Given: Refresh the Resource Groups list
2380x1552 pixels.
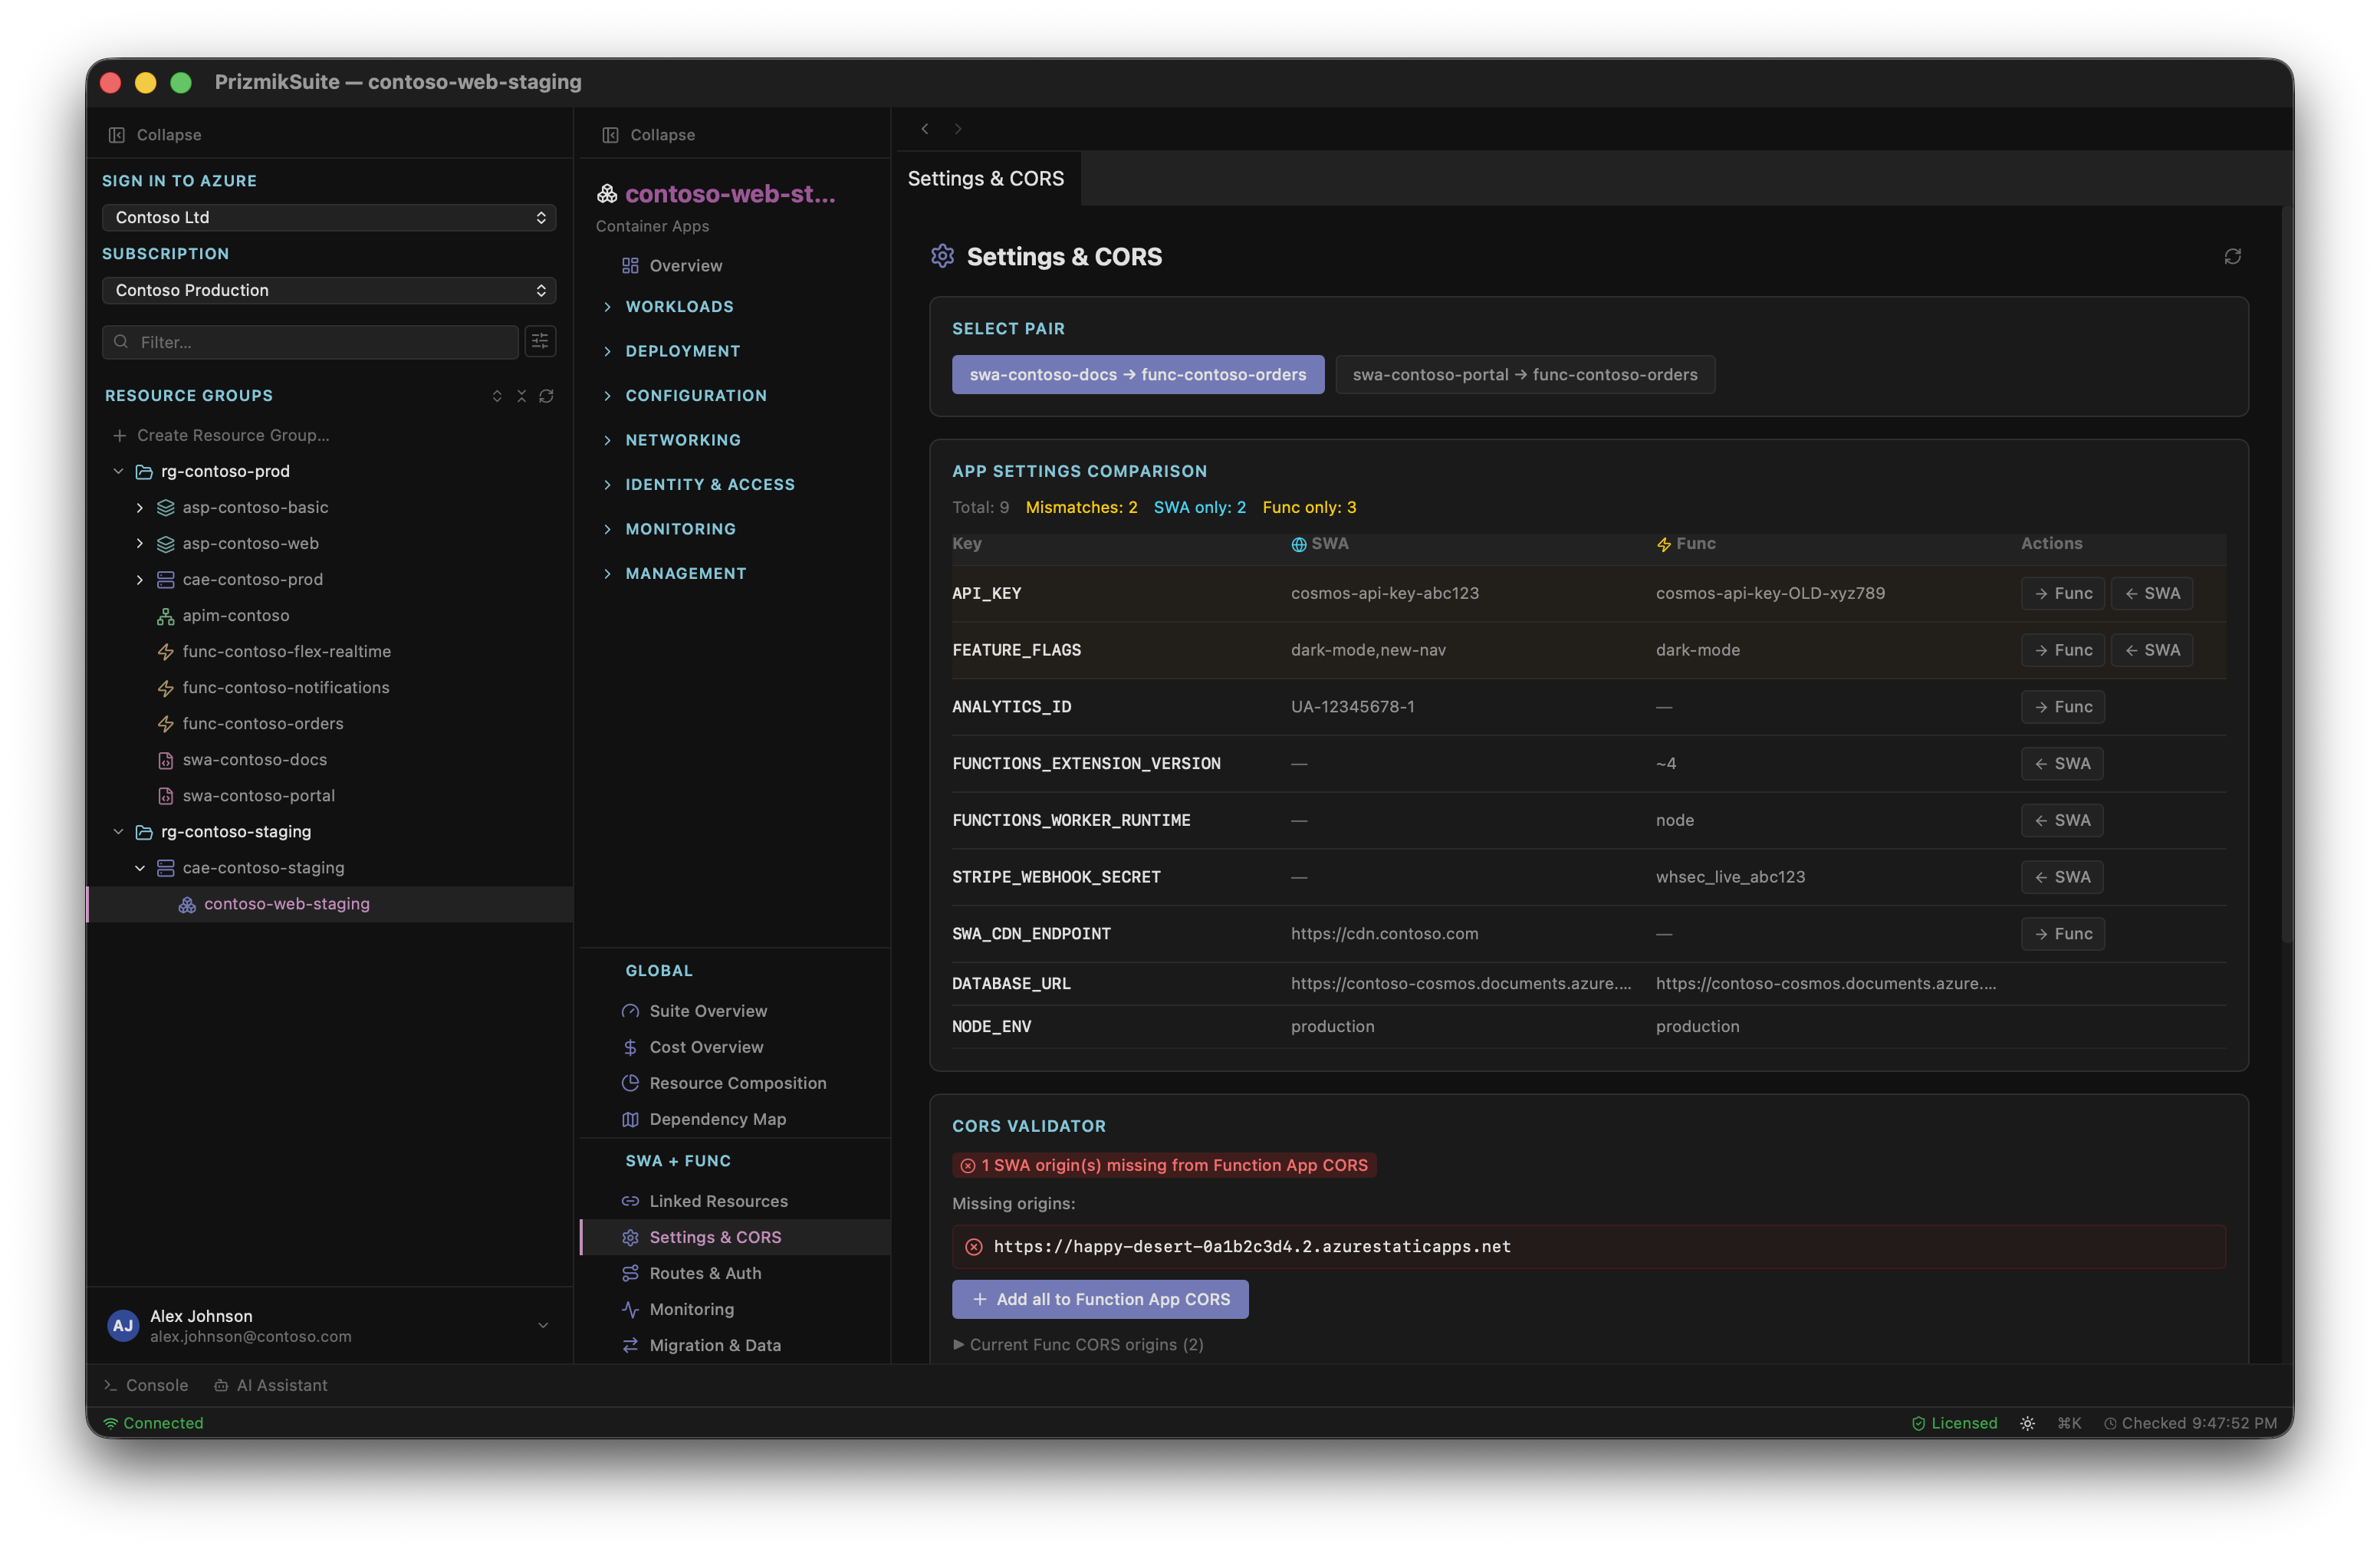Looking at the screenshot, I should point(546,396).
